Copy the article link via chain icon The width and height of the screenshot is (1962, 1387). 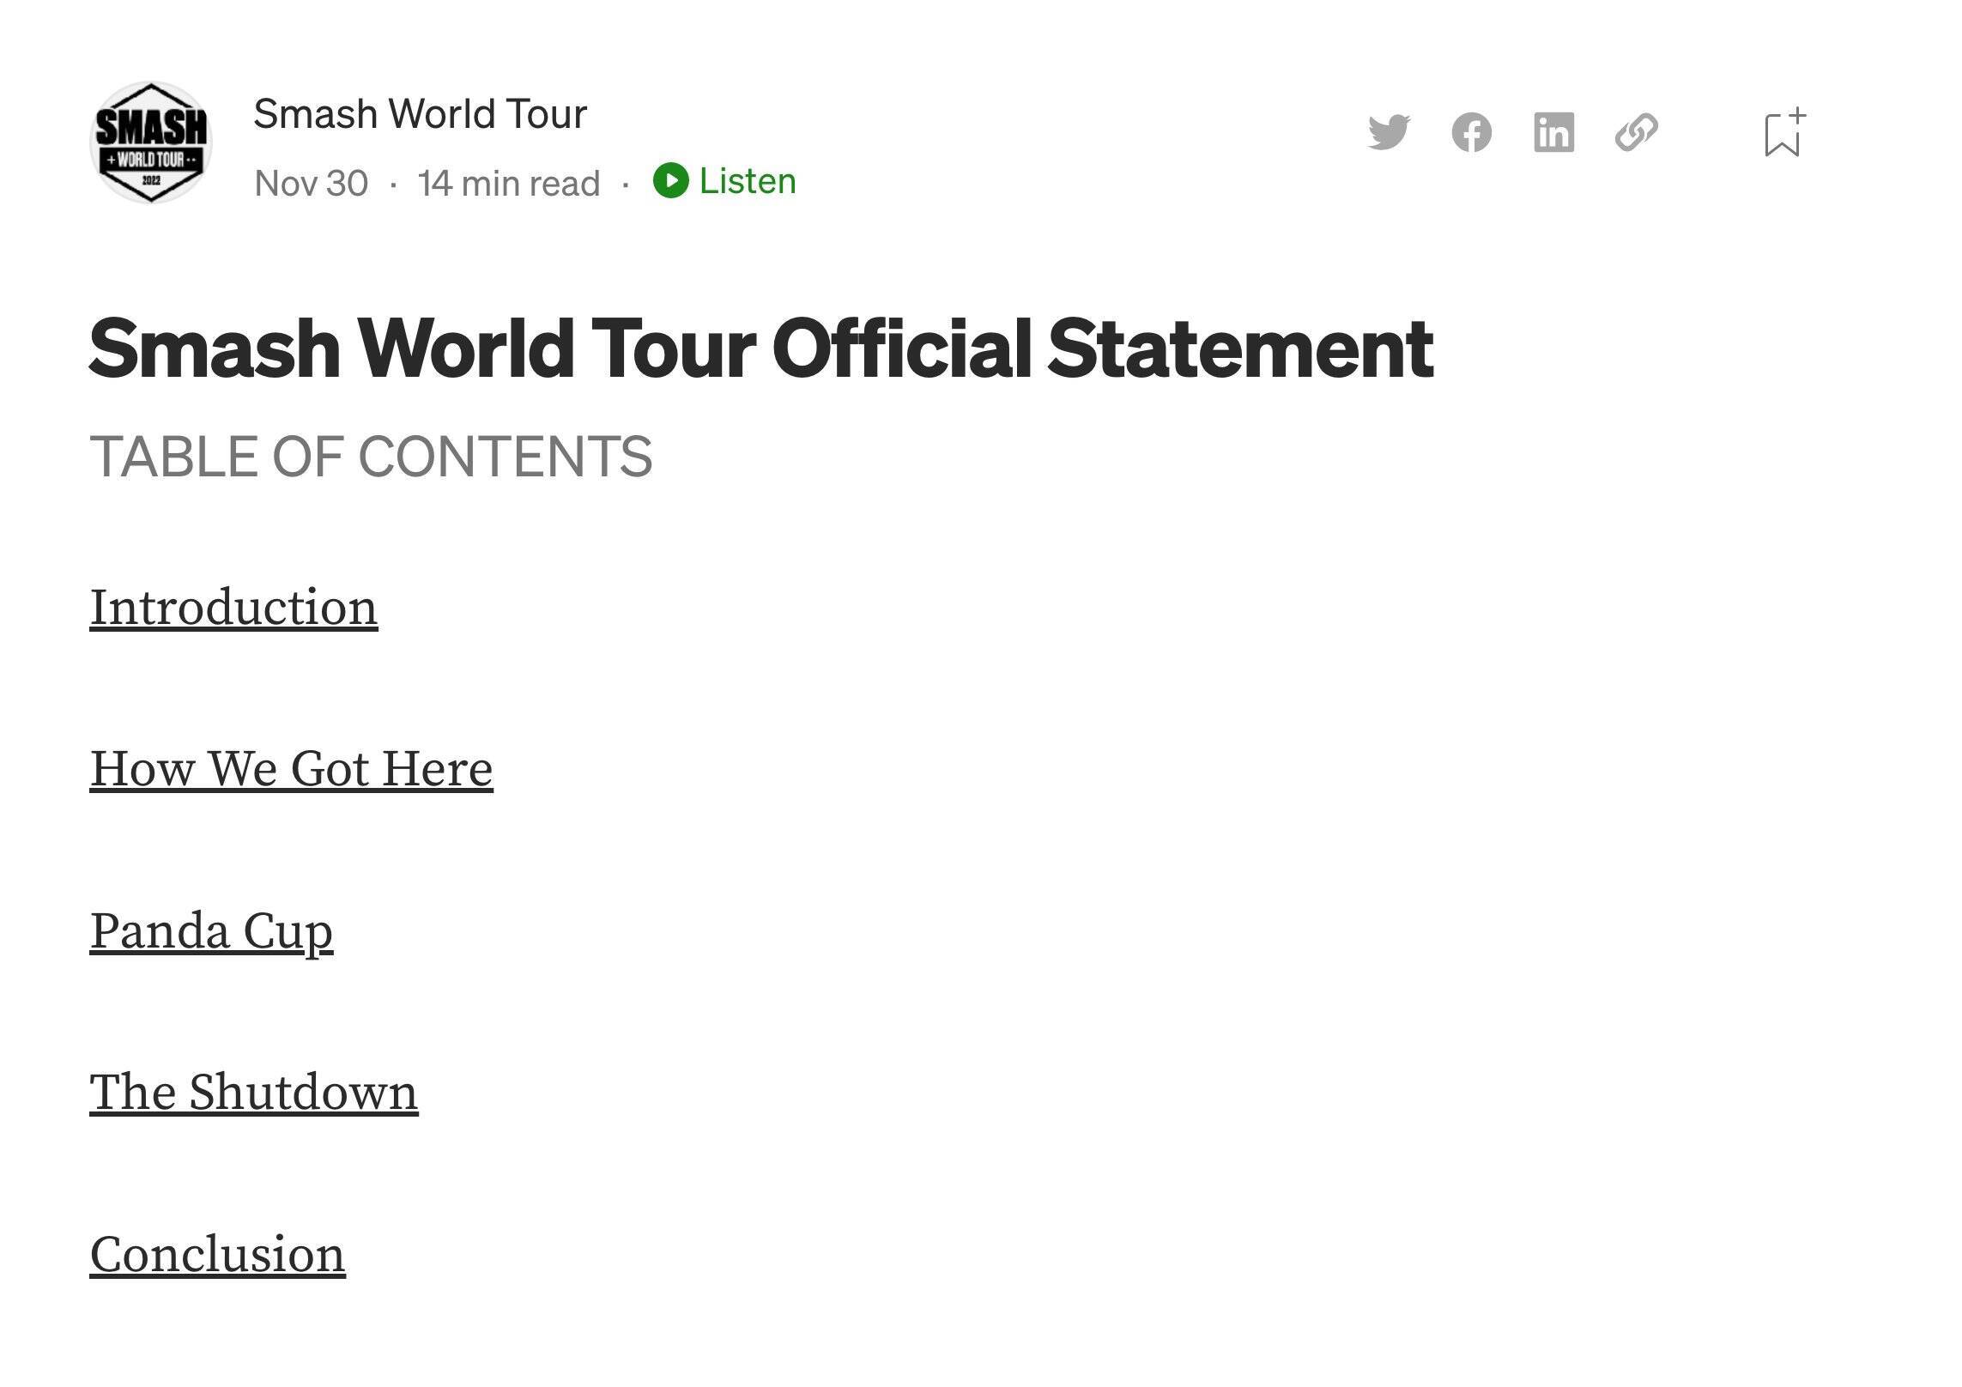(1636, 133)
